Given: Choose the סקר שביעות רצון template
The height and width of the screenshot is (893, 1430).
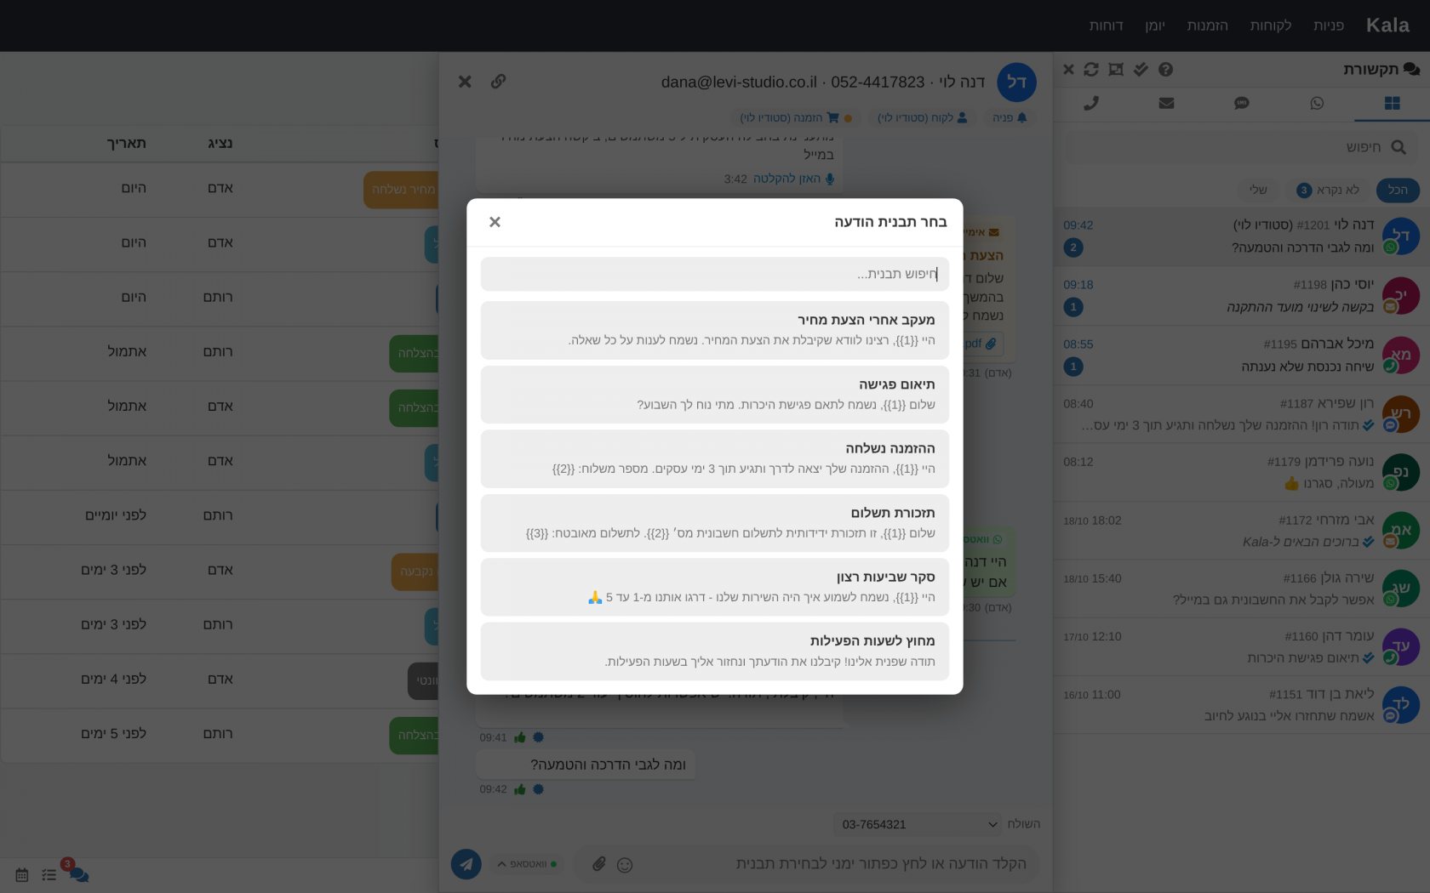Looking at the screenshot, I should pos(715,587).
